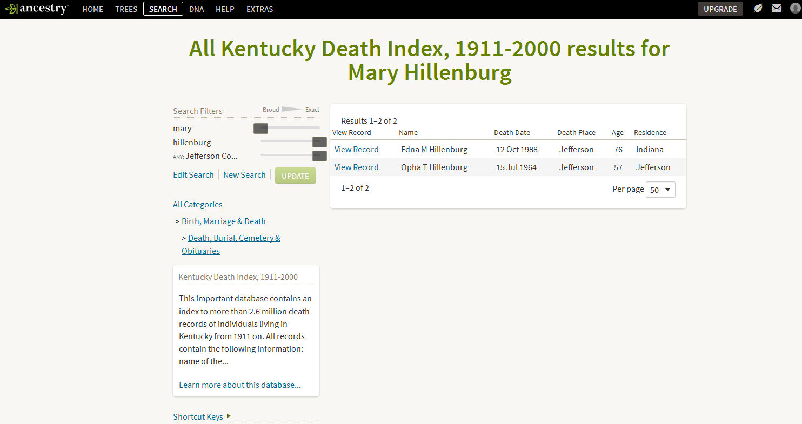
Task: Open the leaf hints icon
Action: 758,9
